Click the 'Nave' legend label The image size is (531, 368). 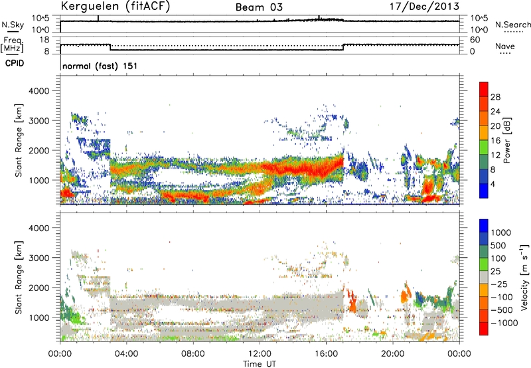[x=505, y=46]
